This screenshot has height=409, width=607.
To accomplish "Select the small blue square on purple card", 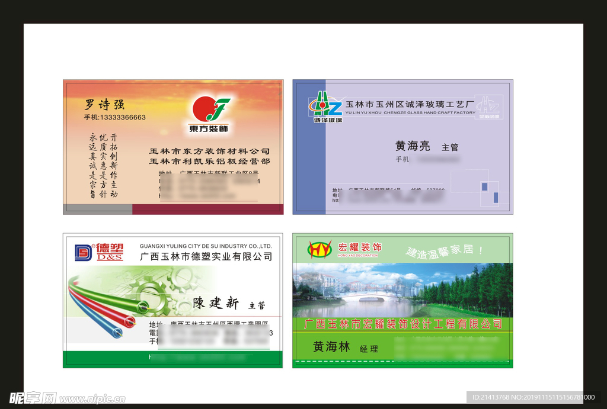I will 484,186.
